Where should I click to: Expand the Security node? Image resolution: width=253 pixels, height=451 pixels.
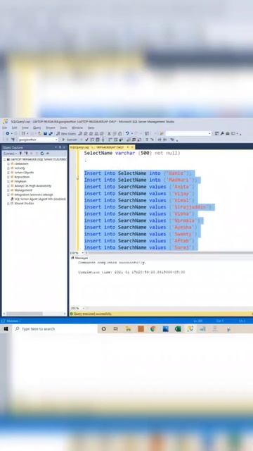pyautogui.click(x=8, y=168)
